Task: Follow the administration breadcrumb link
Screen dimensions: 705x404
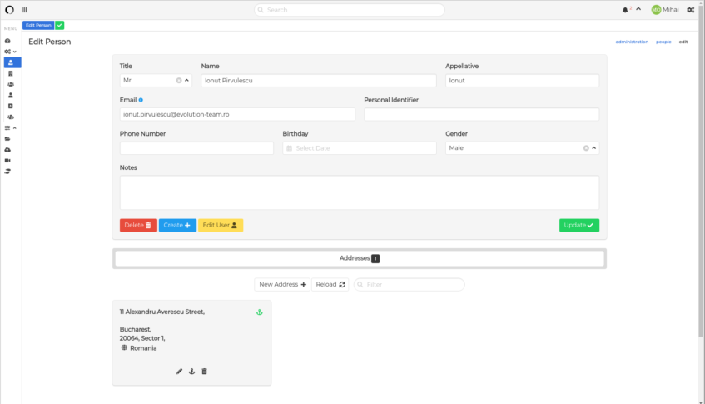Action: pyautogui.click(x=632, y=42)
